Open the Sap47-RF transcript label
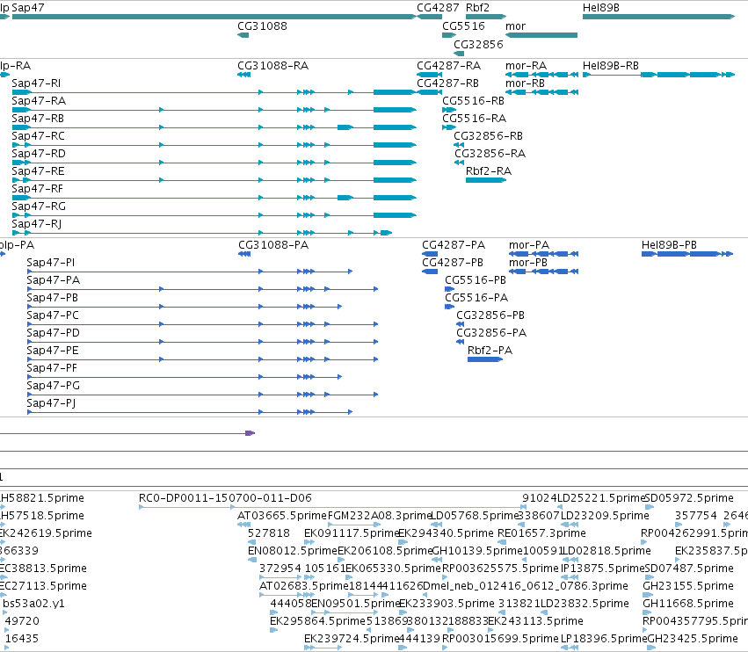 pyautogui.click(x=37, y=189)
